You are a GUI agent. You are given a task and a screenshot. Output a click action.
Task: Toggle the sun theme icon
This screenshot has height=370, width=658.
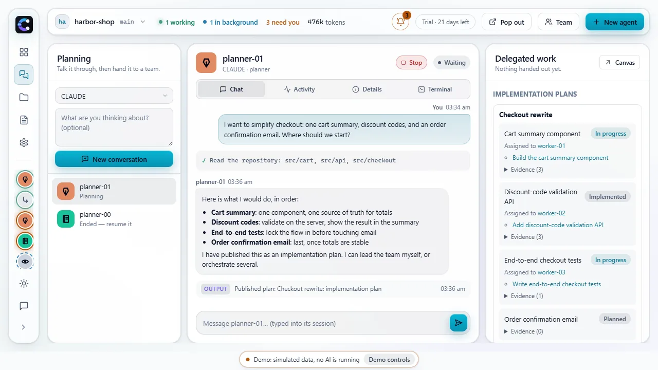tap(24, 283)
